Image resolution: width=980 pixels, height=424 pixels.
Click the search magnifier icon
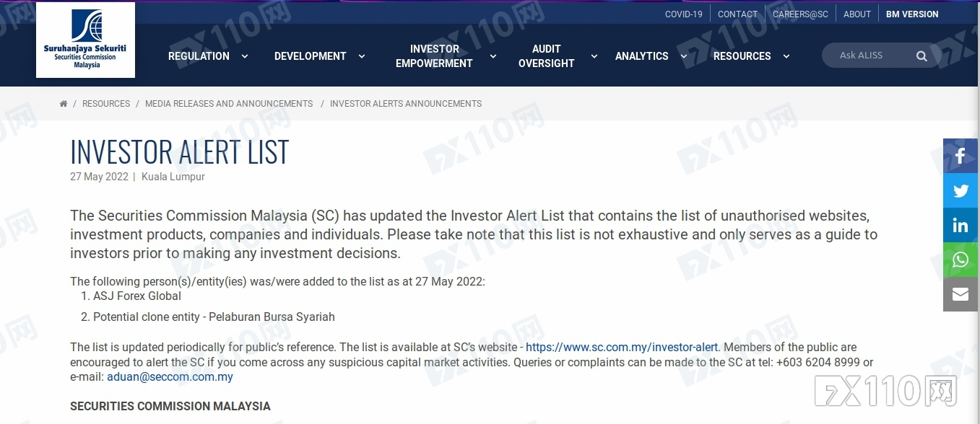(922, 56)
